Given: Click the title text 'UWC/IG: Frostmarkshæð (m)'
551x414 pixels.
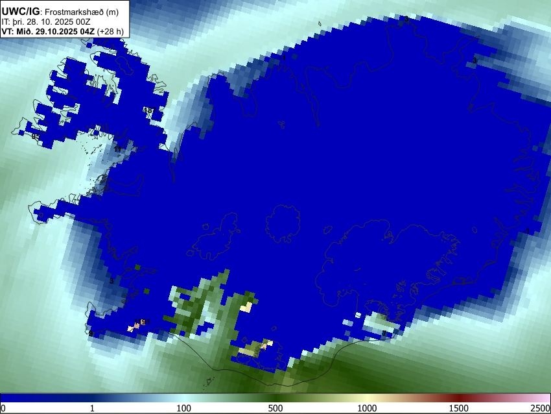Looking at the screenshot, I should point(60,12).
